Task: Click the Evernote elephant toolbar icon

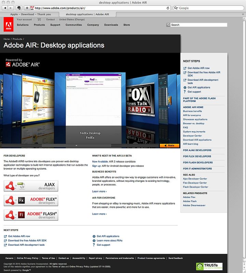Action: coord(19,8)
